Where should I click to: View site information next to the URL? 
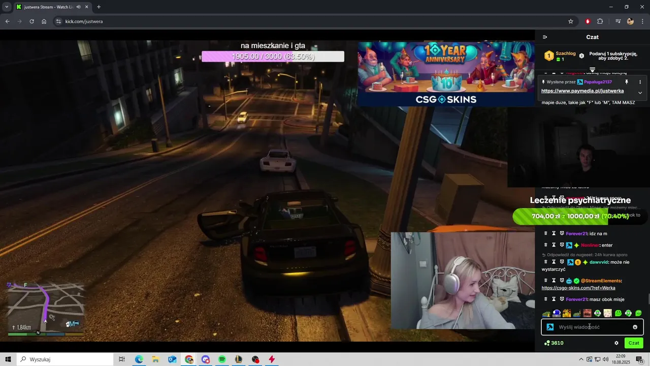58,21
